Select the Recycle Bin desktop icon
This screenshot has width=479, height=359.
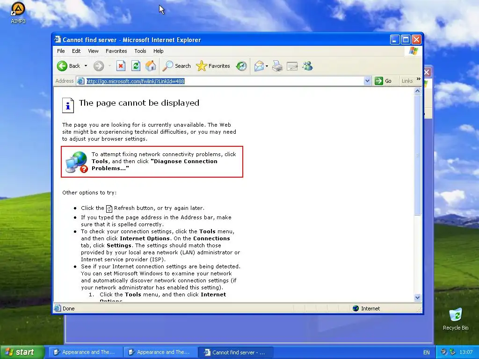pyautogui.click(x=456, y=319)
